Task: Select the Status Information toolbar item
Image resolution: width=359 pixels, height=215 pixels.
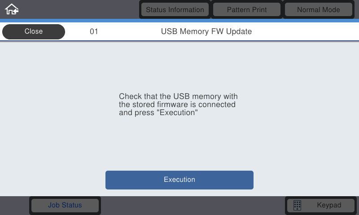Action: (175, 9)
